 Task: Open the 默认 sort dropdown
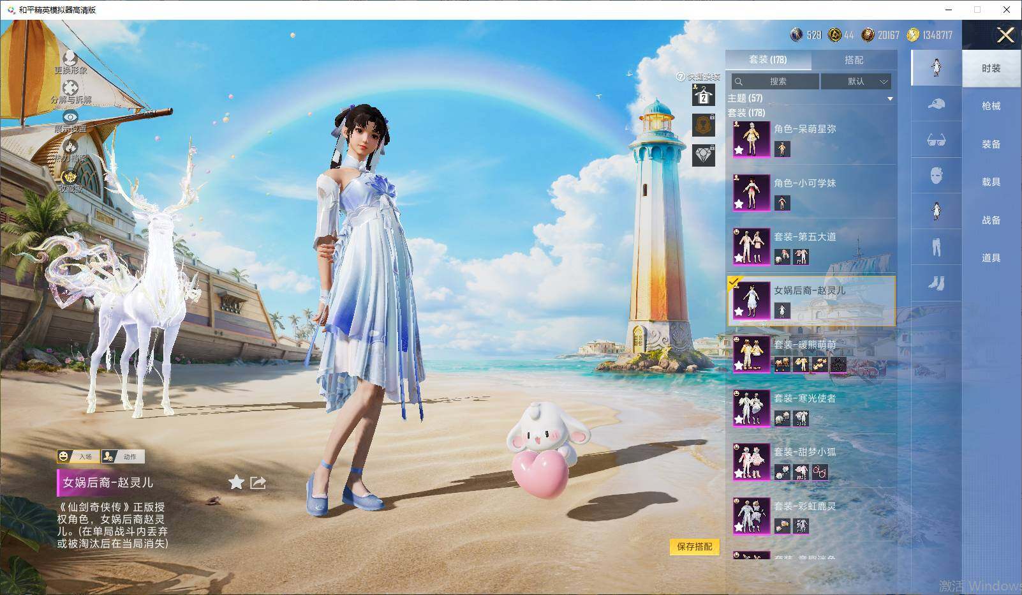pyautogui.click(x=856, y=82)
